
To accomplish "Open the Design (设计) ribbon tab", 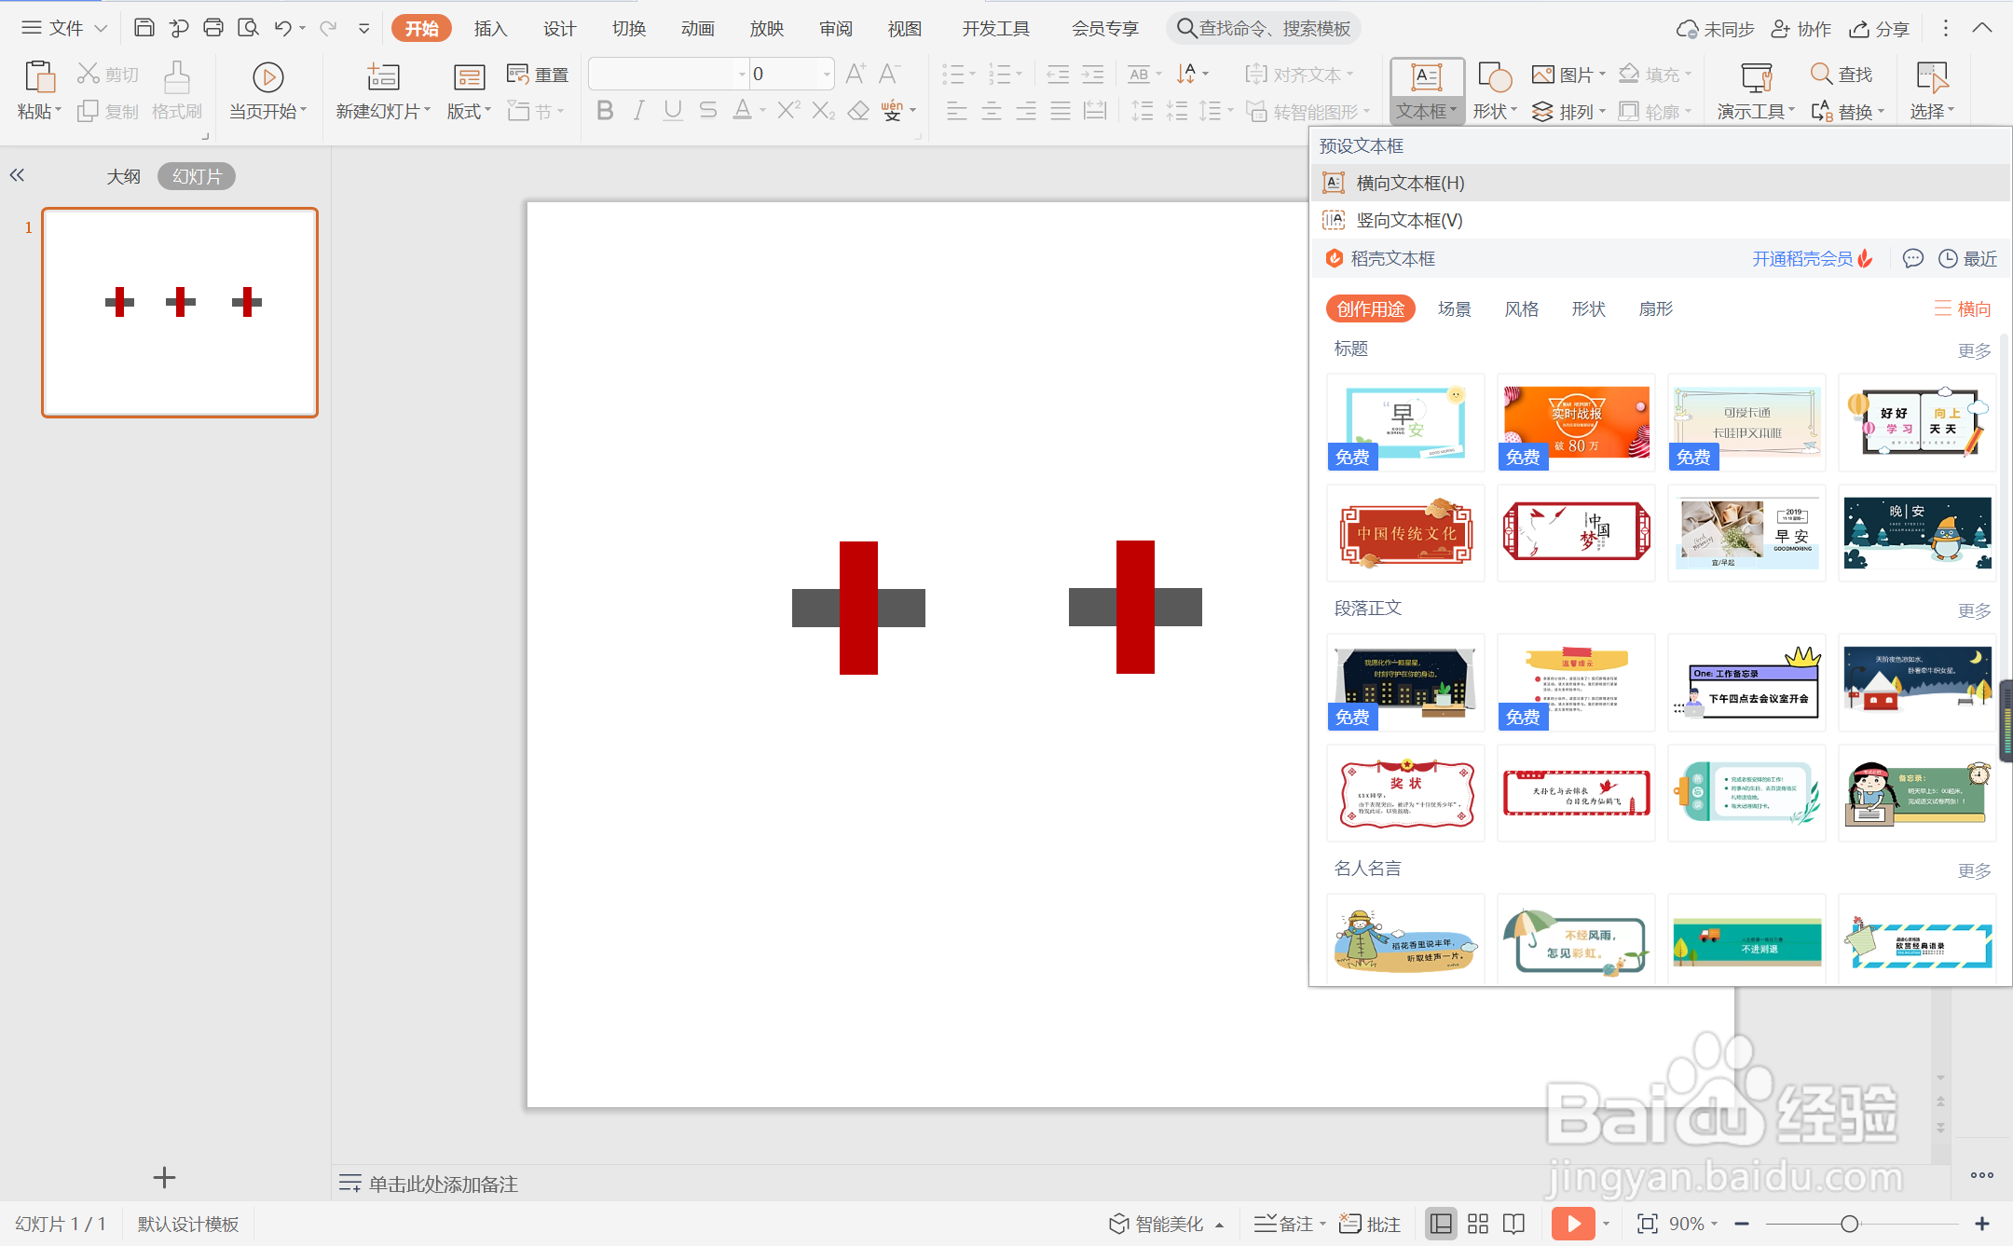I will tap(559, 29).
